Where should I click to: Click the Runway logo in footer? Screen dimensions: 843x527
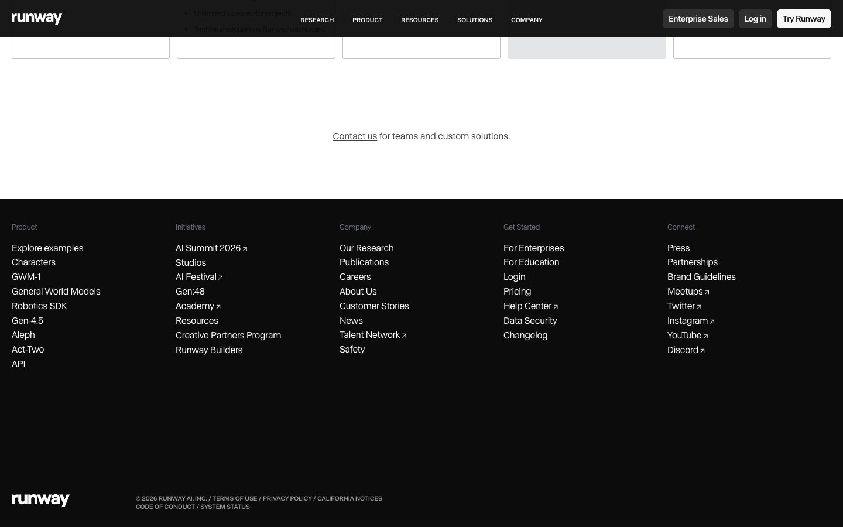(x=40, y=499)
